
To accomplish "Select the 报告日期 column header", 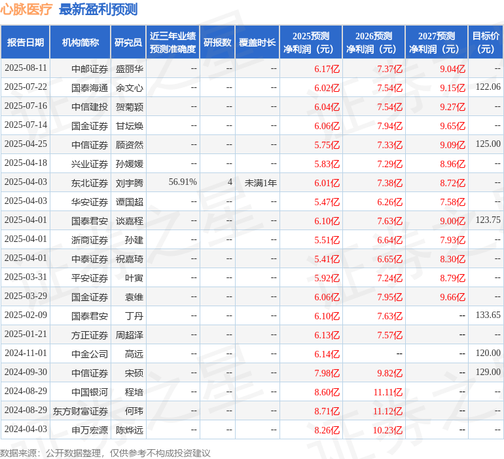I will tap(26, 43).
